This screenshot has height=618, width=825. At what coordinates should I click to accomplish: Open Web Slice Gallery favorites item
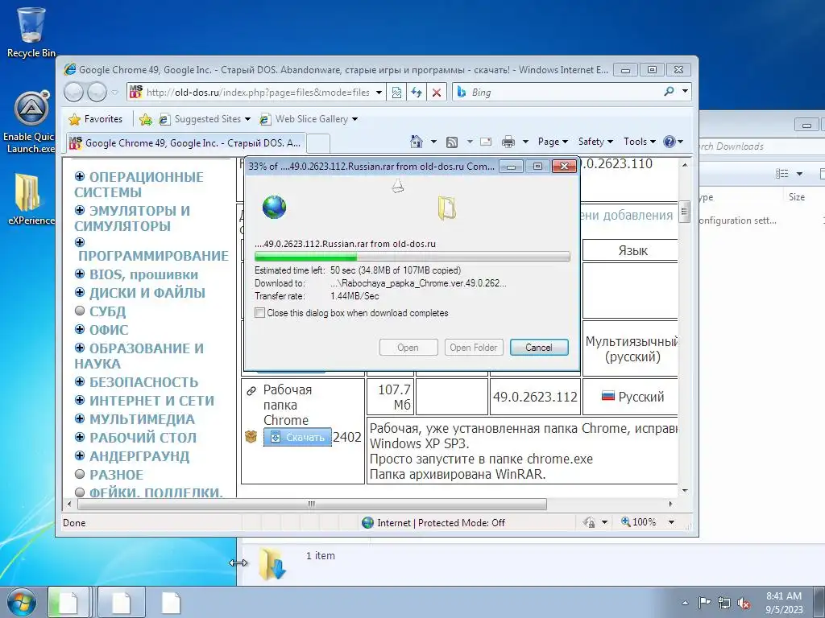[x=309, y=119]
